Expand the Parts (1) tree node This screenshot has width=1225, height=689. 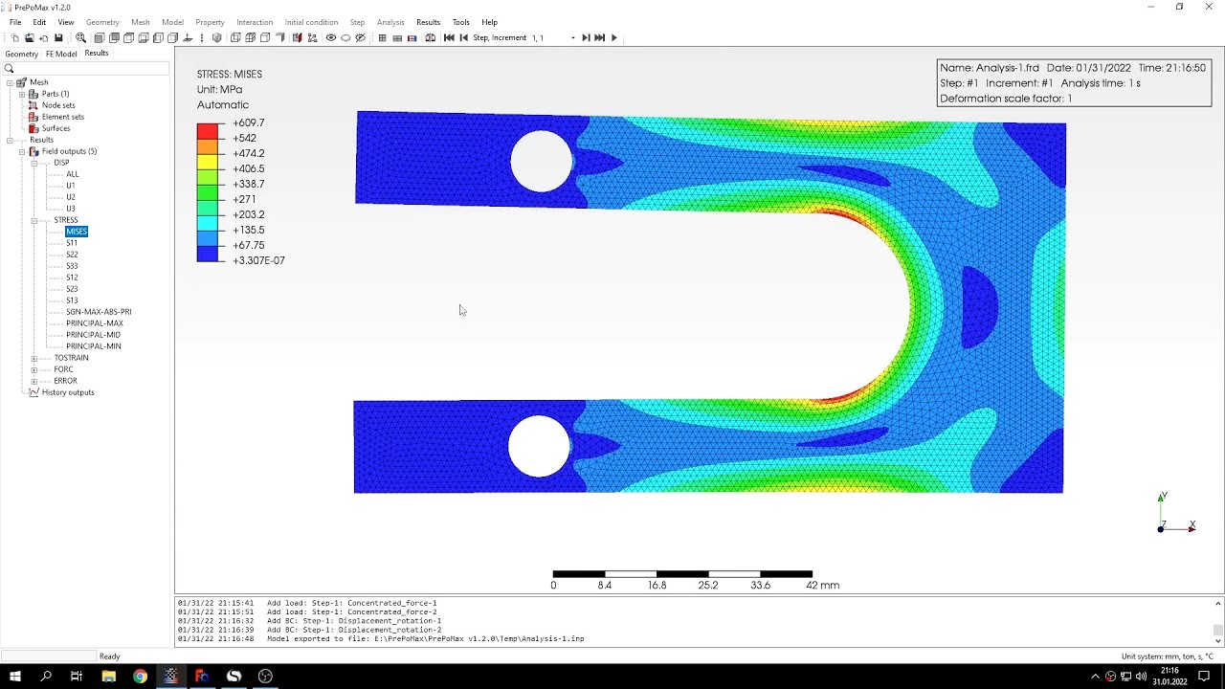click(22, 94)
